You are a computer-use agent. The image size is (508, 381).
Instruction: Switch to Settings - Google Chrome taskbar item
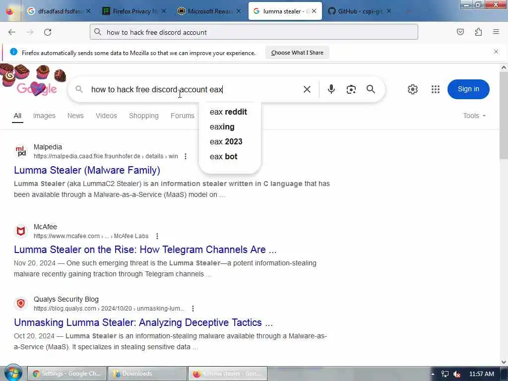tap(67, 374)
